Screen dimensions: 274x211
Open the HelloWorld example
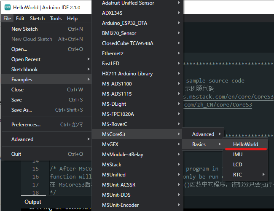tap(245, 144)
